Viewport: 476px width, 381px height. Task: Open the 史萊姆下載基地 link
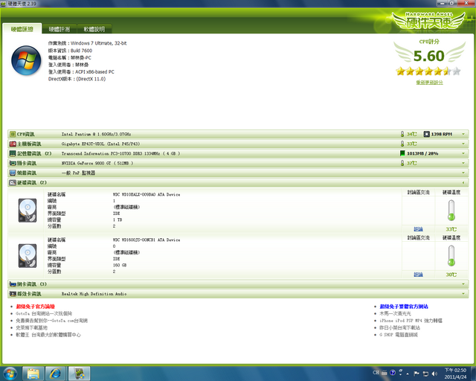pyautogui.click(x=31, y=327)
